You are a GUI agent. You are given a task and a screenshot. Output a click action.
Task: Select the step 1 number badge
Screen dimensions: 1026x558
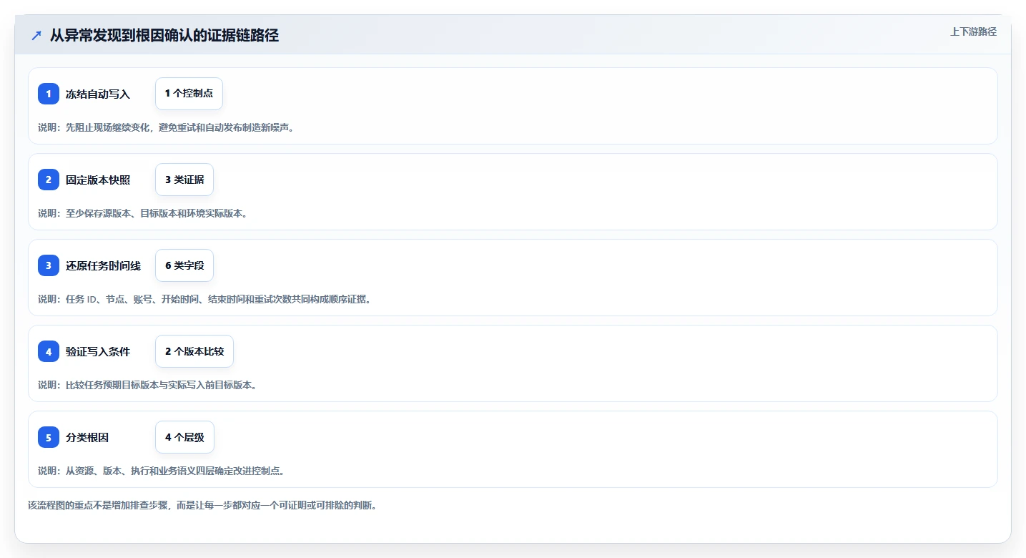pyautogui.click(x=49, y=94)
